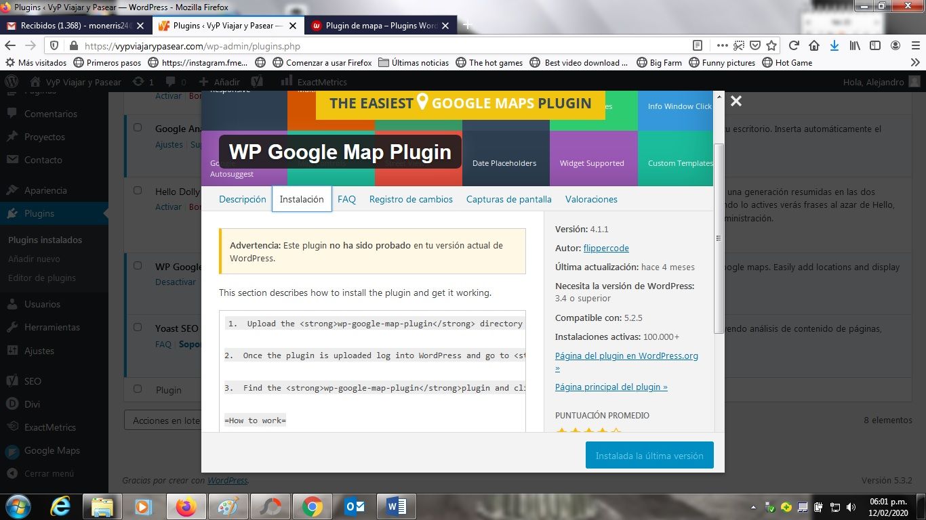Open the Registro de cambios tab
Screen dimensions: 926x520
click(x=411, y=199)
